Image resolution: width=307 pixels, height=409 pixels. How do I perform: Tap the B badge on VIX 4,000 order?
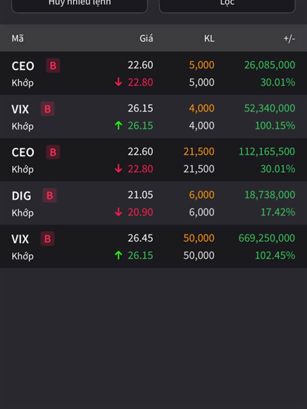(x=48, y=109)
